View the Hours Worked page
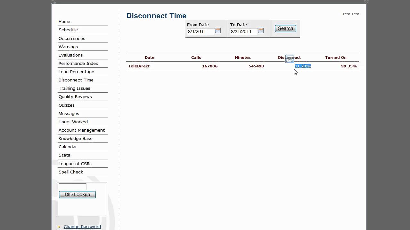 (73, 122)
